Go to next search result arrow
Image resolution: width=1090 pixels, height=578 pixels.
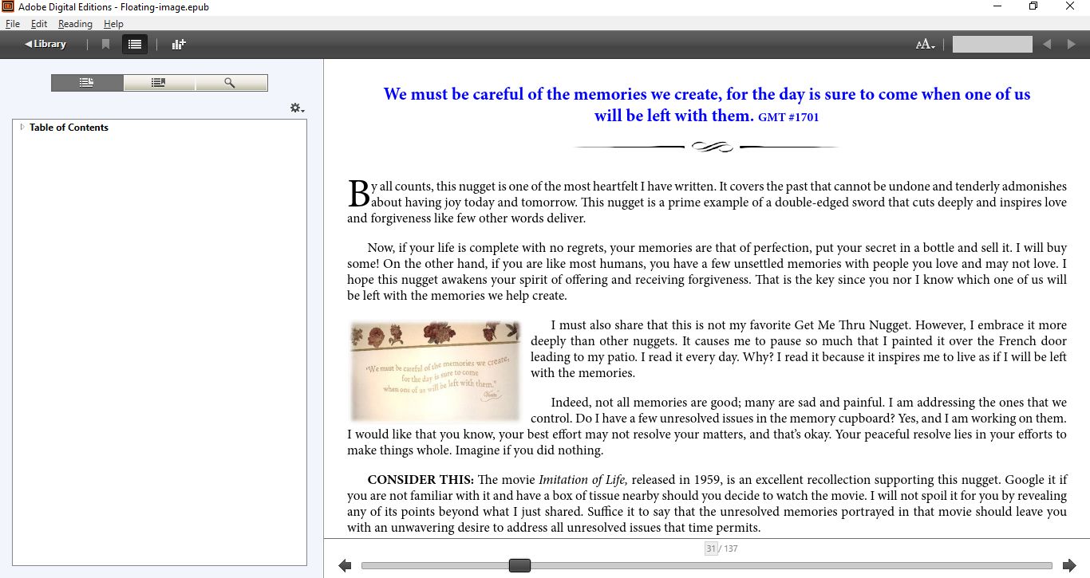click(1072, 45)
